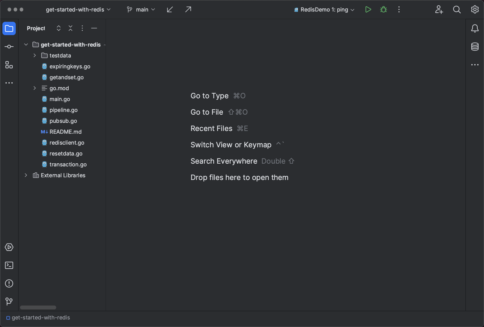Open main.go from the project tree
Screen dimensions: 484x327
tap(60, 99)
